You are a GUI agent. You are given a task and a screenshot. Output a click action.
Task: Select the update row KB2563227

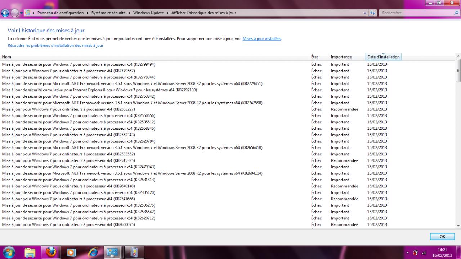pos(228,109)
